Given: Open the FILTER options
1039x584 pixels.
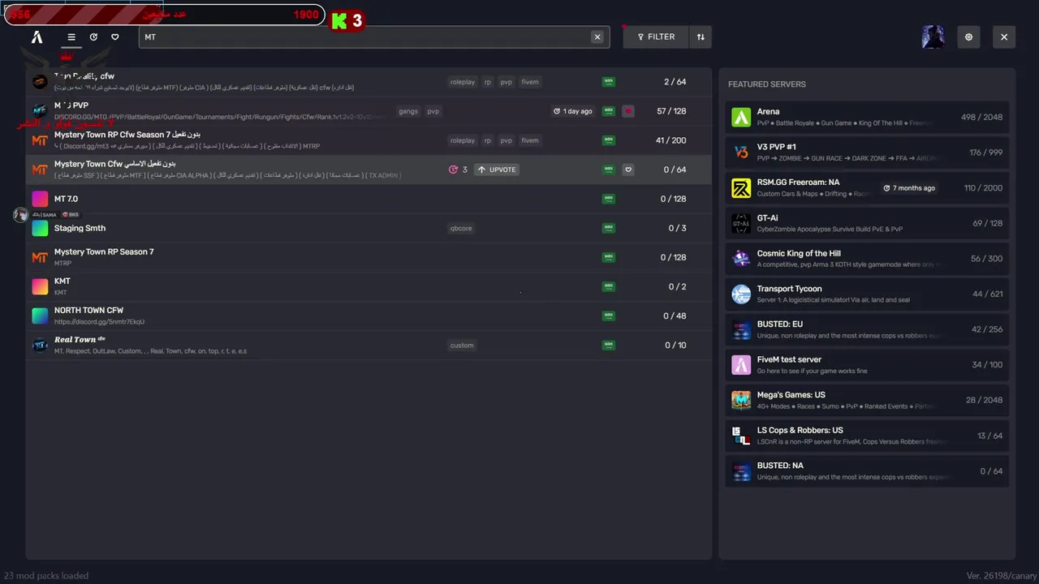Looking at the screenshot, I should [656, 36].
